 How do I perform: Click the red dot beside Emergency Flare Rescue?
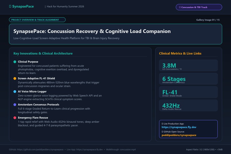(15, 118)
